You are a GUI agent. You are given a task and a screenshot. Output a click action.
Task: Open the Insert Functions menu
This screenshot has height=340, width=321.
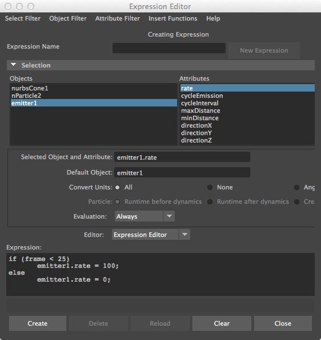pyautogui.click(x=173, y=18)
